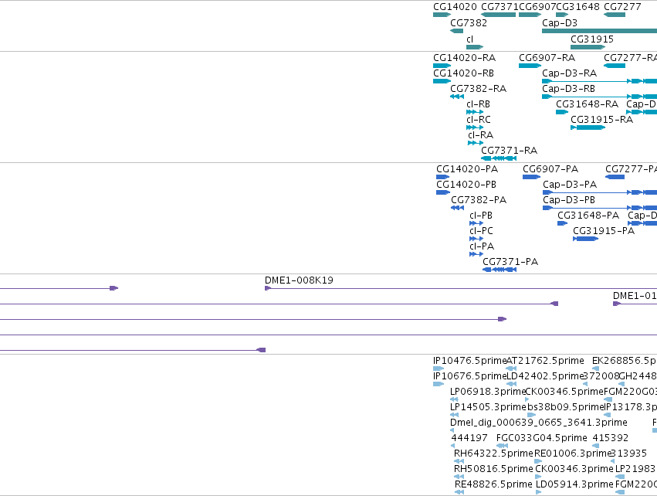Screen dimensions: 657x496
Task: Select transcript CG14020-RB
Action: click(x=442, y=81)
